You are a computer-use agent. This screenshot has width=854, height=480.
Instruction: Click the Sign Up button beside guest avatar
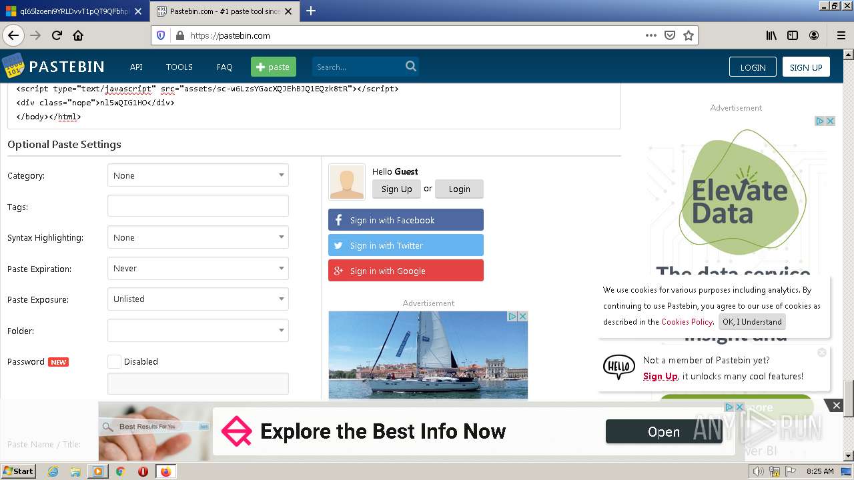(396, 189)
